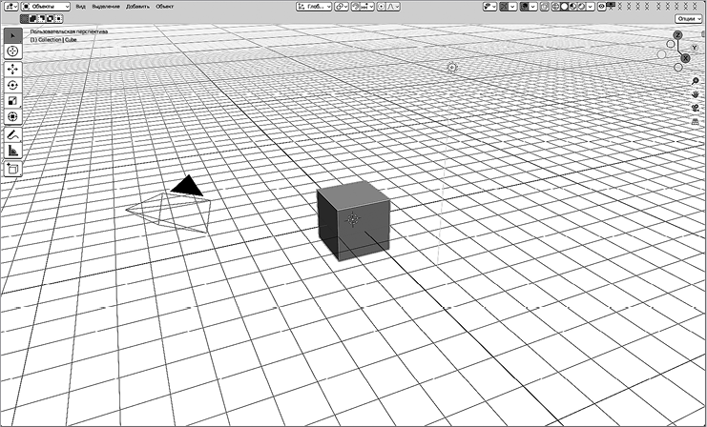
Task: Open the "Вид" menu
Action: [x=80, y=6]
